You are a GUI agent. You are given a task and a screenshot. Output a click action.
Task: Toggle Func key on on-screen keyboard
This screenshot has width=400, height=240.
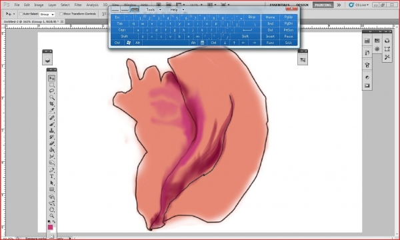coord(270,43)
